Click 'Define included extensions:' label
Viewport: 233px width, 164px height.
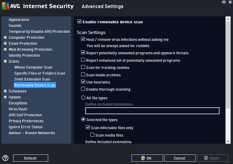[x=109, y=142]
